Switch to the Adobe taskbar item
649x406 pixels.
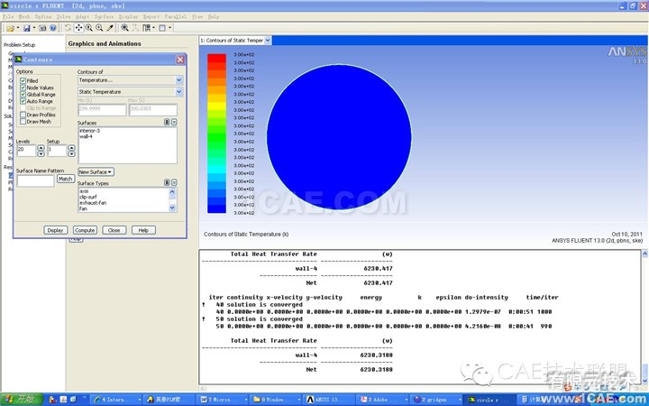[382, 400]
